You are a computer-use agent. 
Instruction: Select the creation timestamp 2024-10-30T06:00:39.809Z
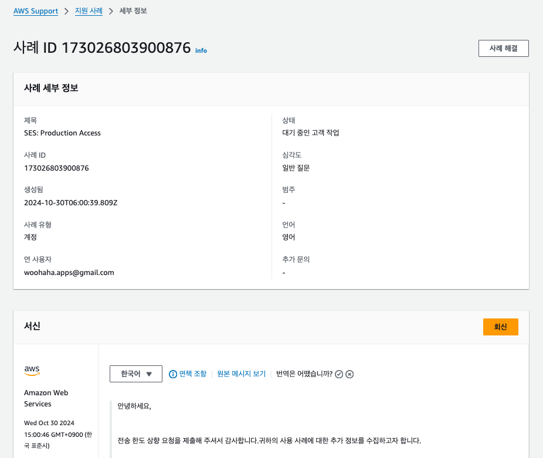coord(70,203)
